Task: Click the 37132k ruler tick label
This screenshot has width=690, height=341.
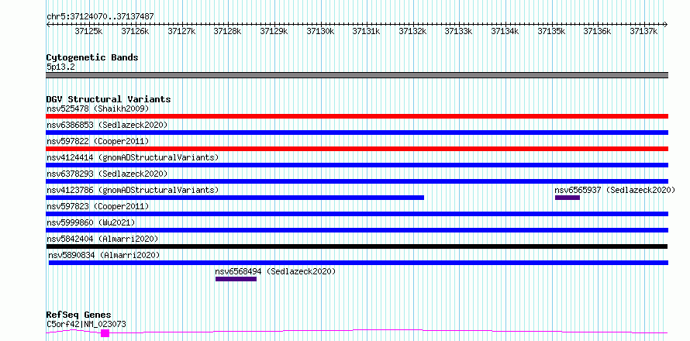Action: pos(412,31)
